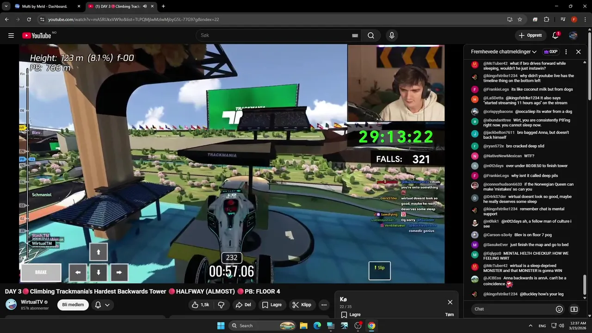Click the YouTube URL in address bar

tap(134, 19)
